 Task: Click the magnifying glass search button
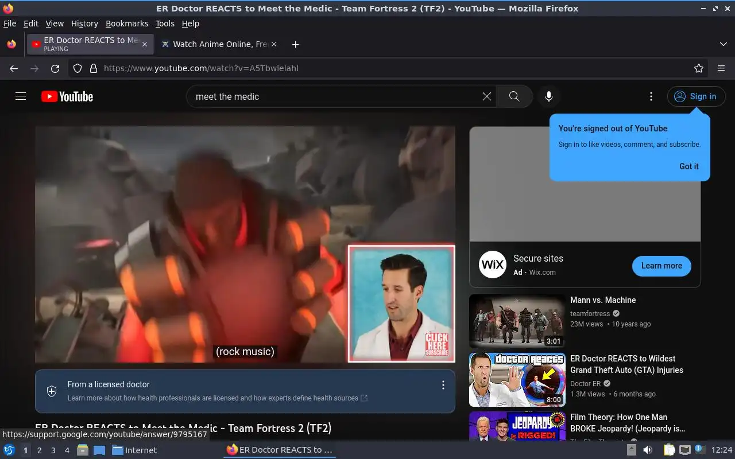coord(514,96)
